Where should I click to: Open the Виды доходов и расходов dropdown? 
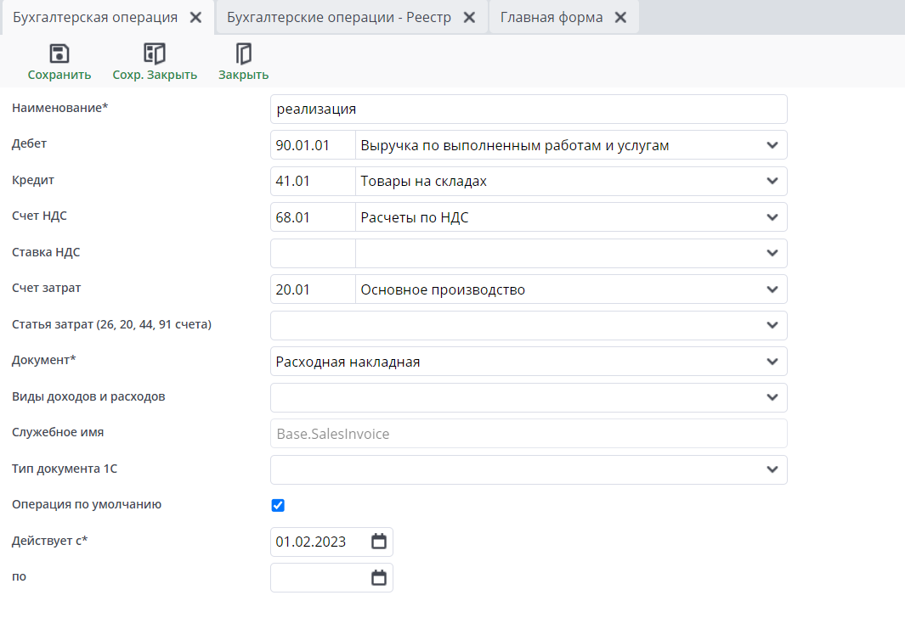772,397
